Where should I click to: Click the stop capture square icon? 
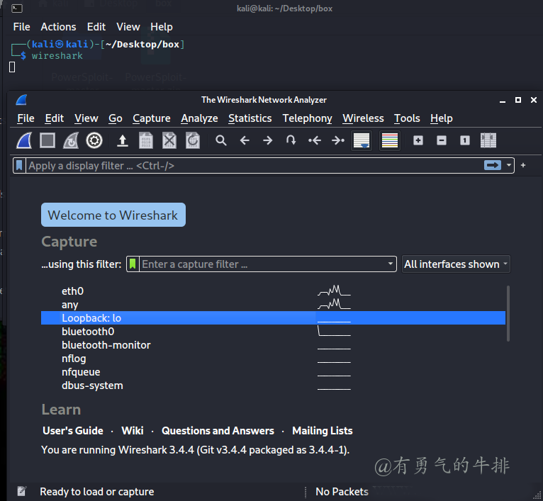[x=47, y=140]
